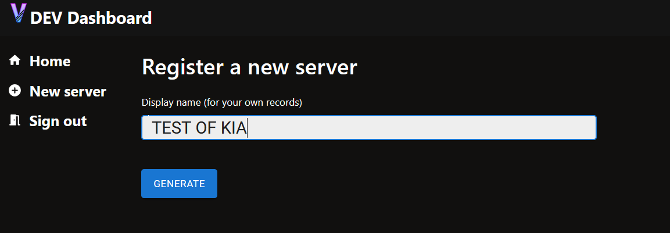Screen dimensions: 670x233
Task: Go to the New server menu item
Action: pyautogui.click(x=68, y=91)
